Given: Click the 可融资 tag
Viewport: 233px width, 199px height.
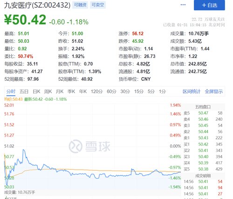Looking at the screenshot, I should pos(80,5).
